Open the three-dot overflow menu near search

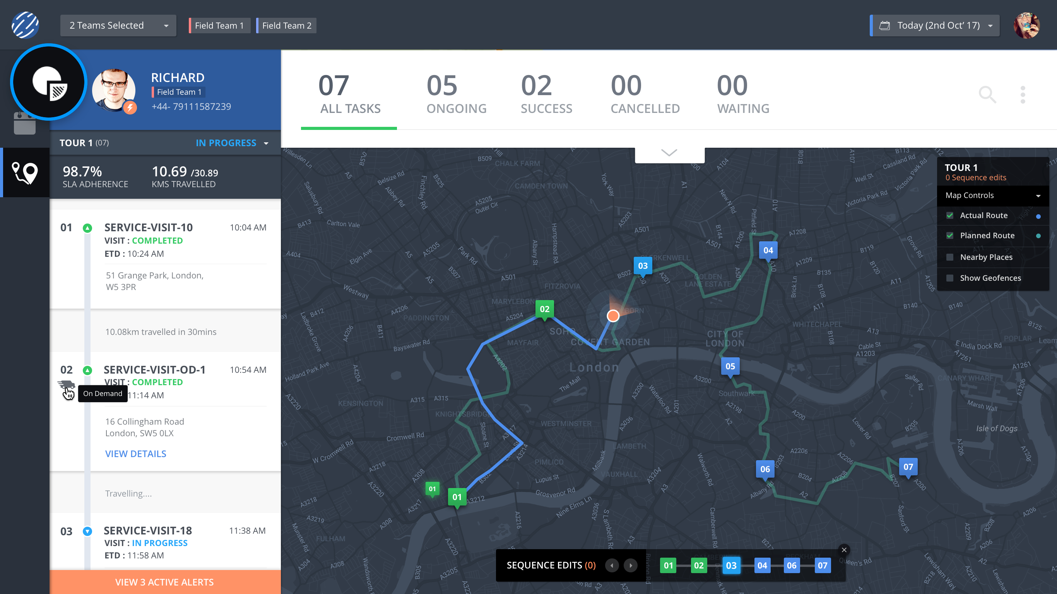pos(1023,95)
